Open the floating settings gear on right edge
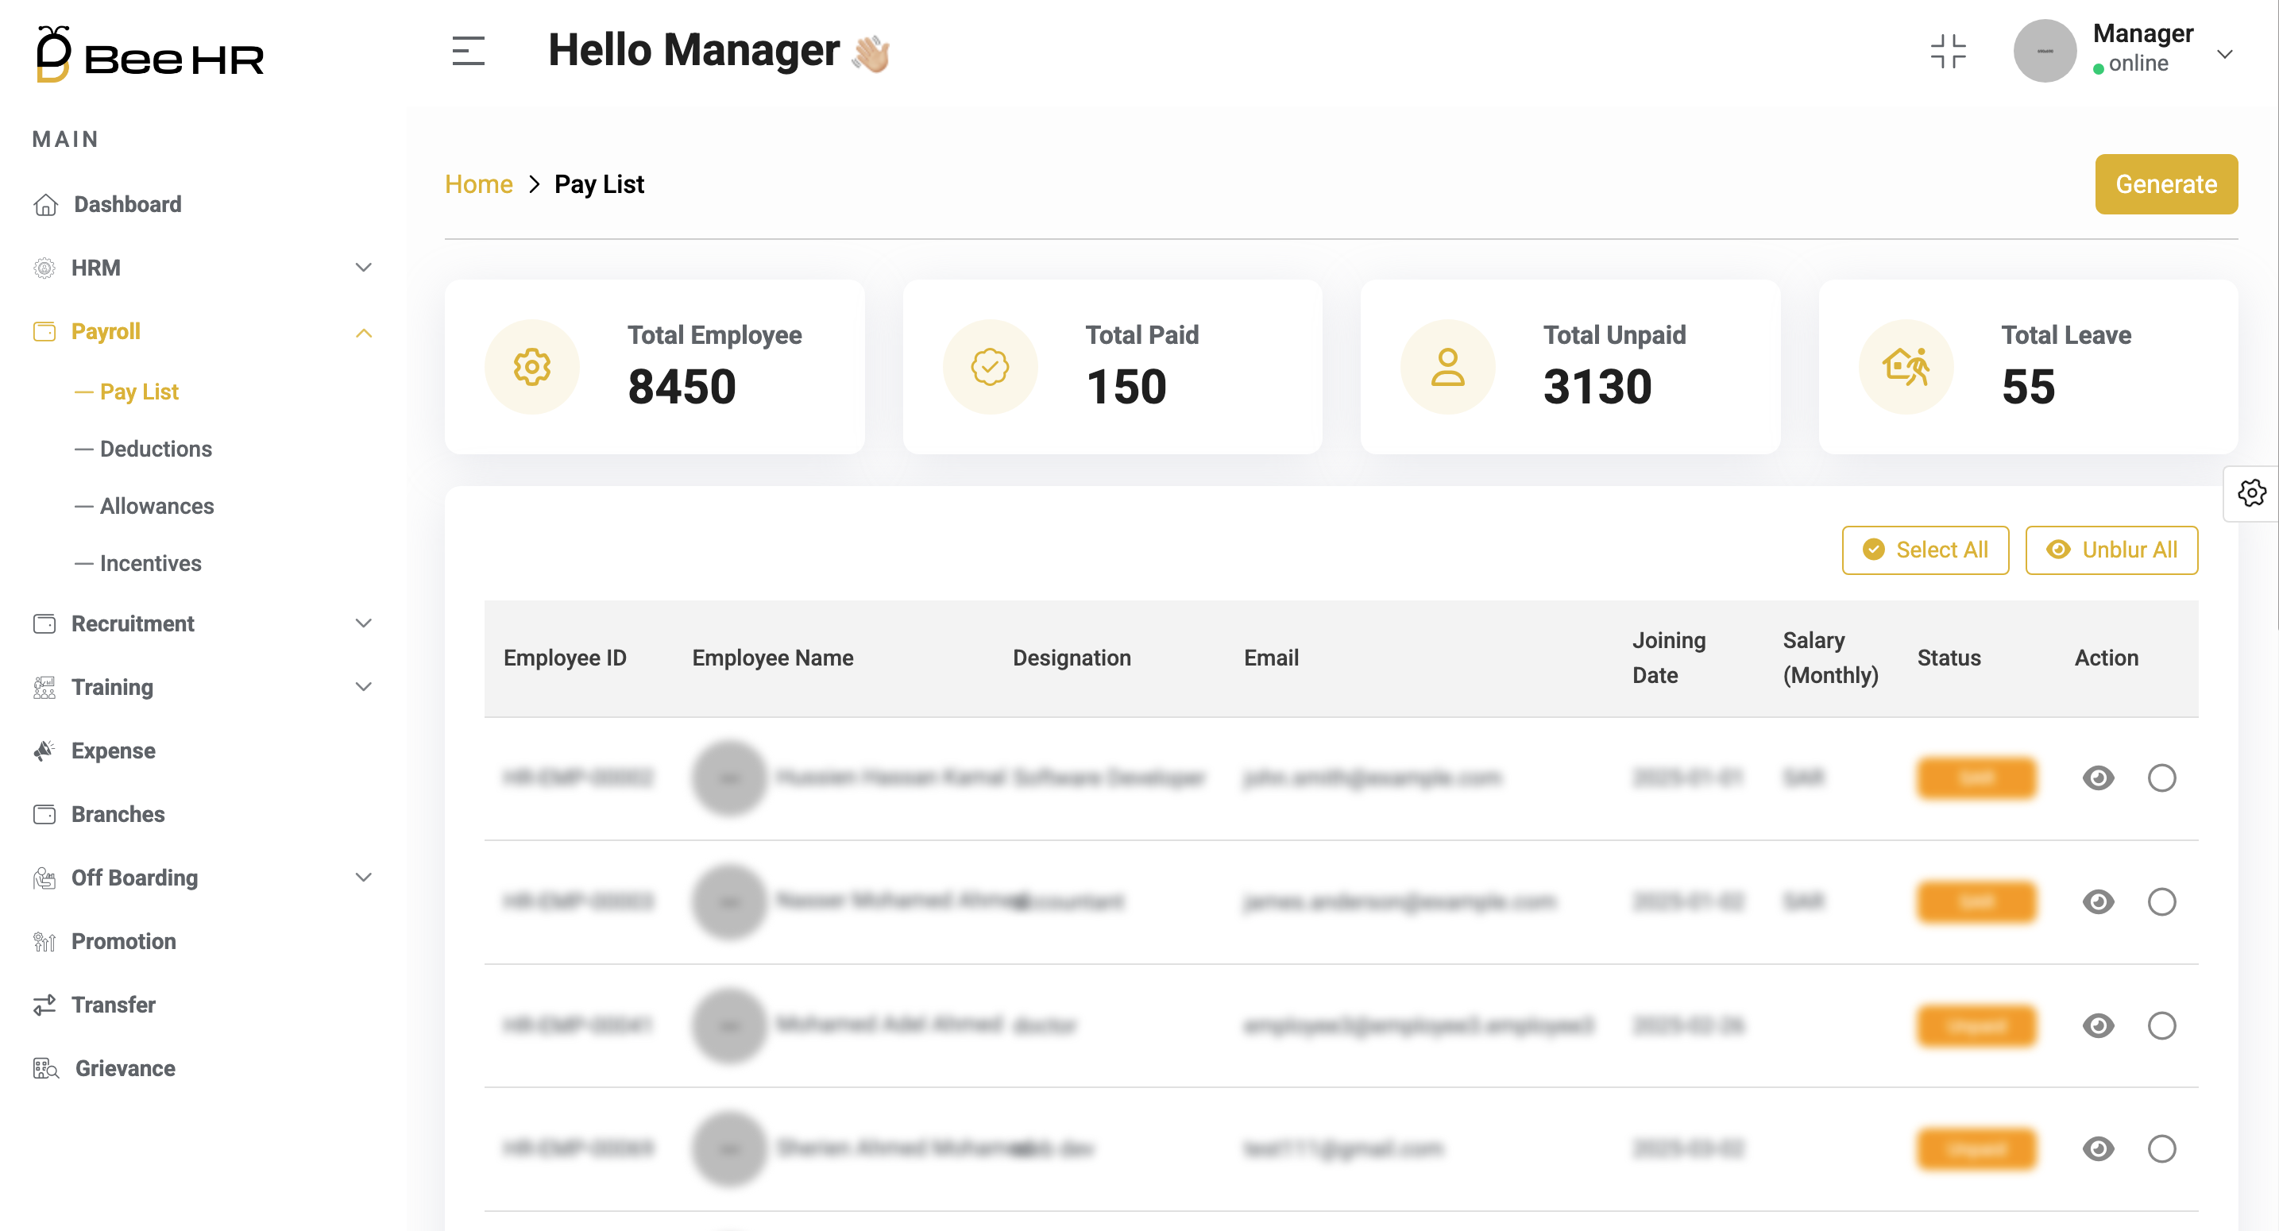Screen dimensions: 2279x1231 2251,492
